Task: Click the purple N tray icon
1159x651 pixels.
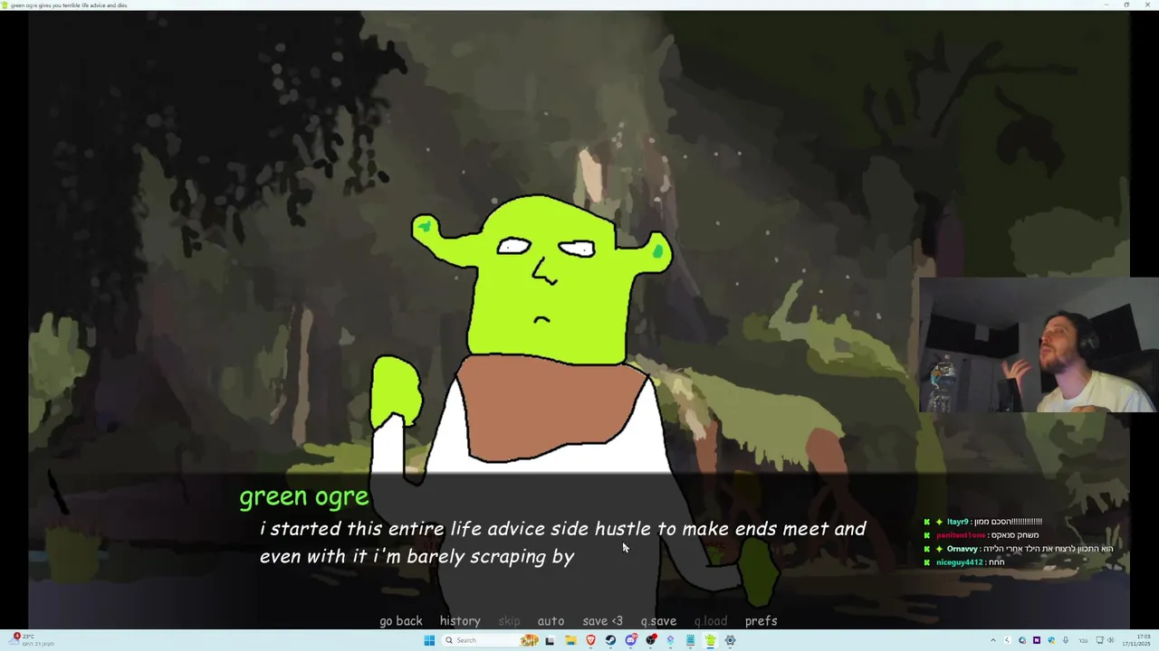Action: [1037, 640]
